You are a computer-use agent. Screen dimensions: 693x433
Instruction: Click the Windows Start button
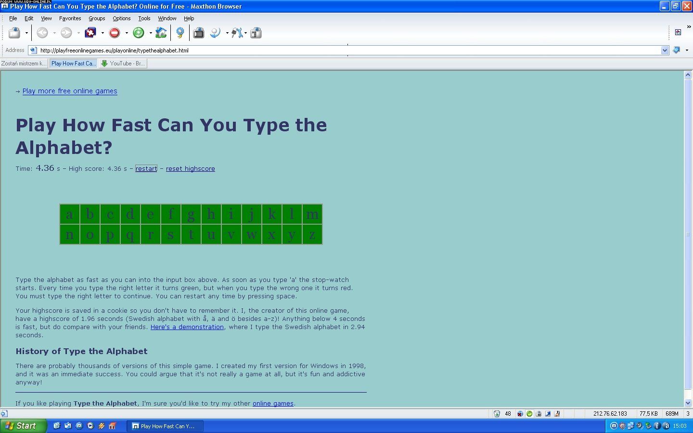(x=23, y=426)
